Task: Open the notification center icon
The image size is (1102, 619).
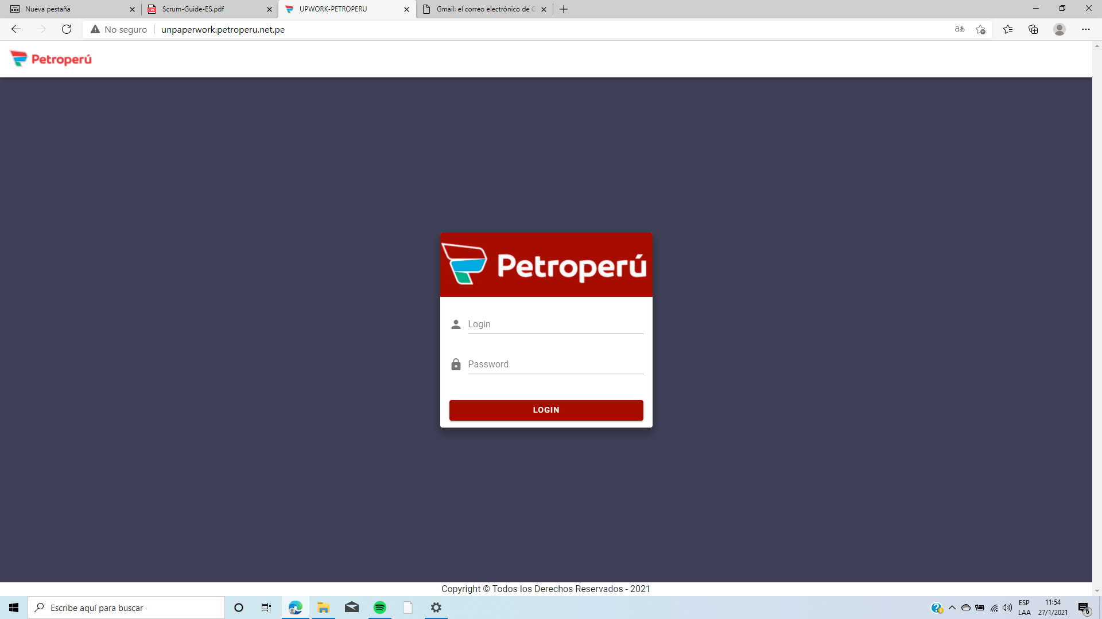Action: [x=1084, y=608]
